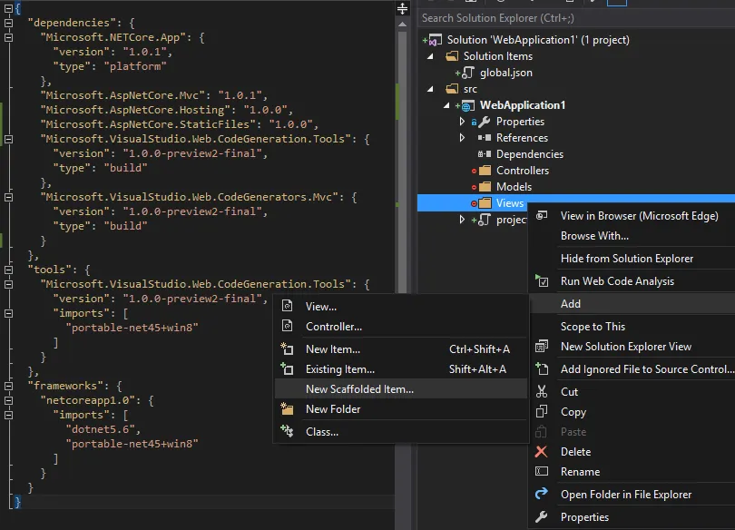Select New Folder in the submenu
Image resolution: width=735 pixels, height=530 pixels.
click(401, 409)
